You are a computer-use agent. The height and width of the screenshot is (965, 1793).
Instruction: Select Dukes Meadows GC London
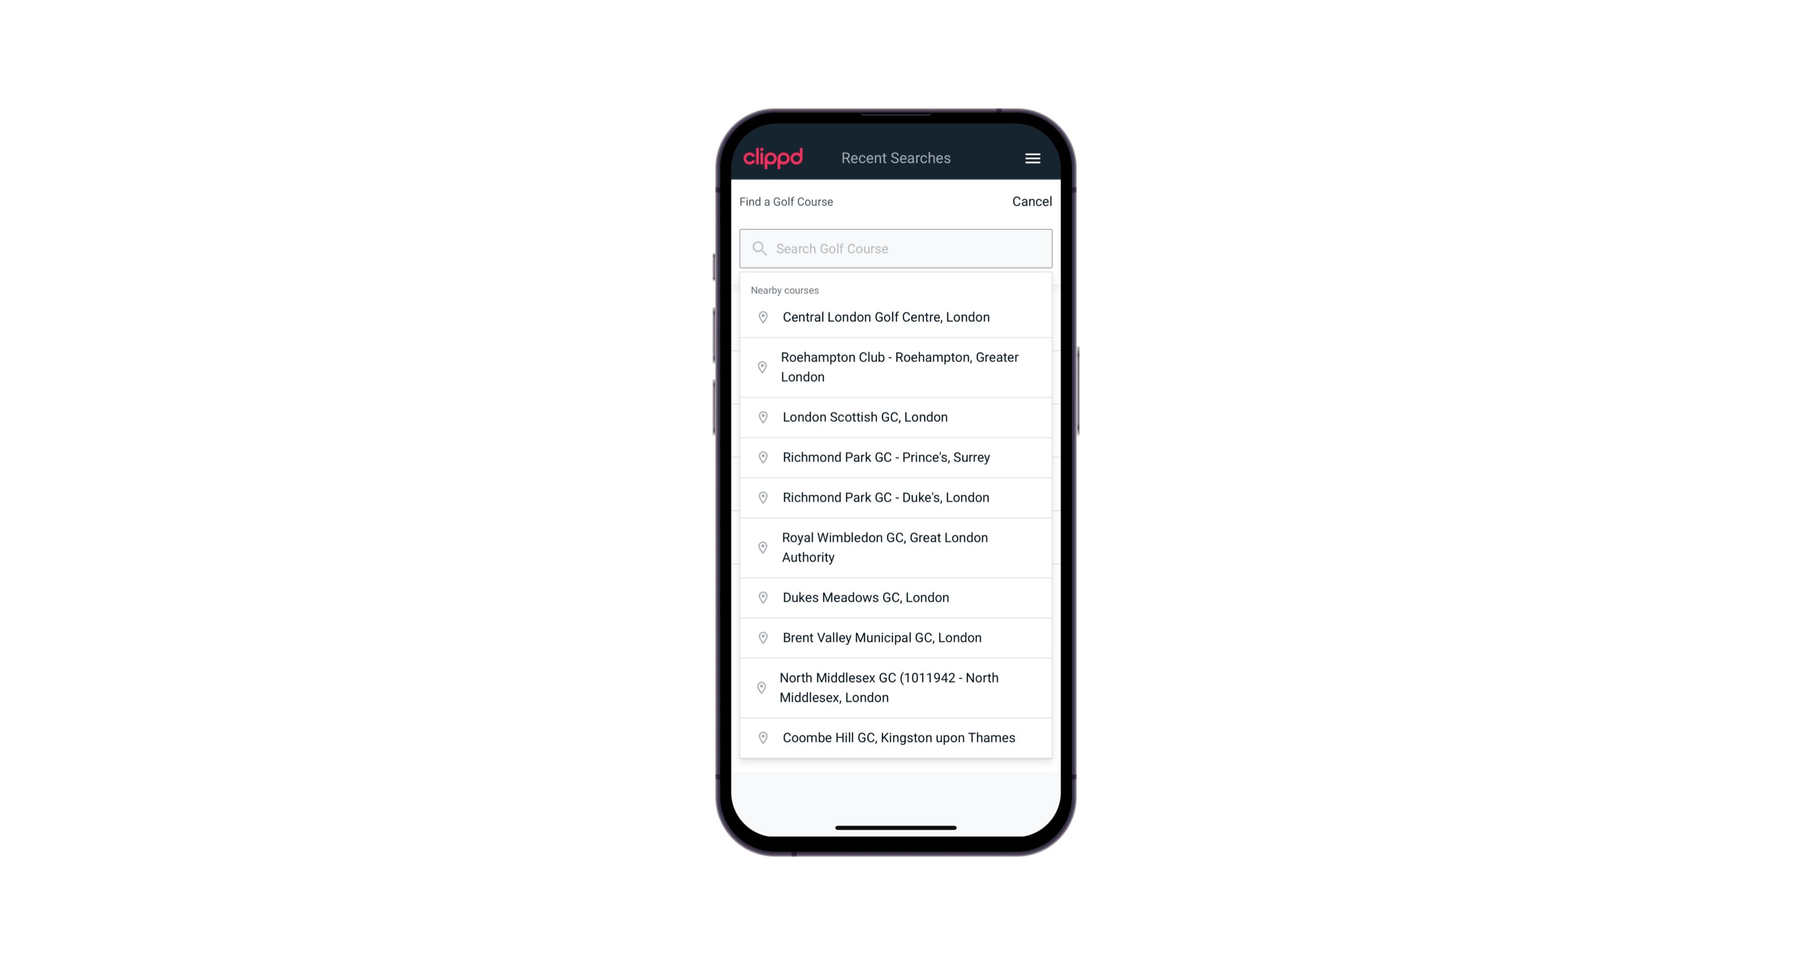896,596
